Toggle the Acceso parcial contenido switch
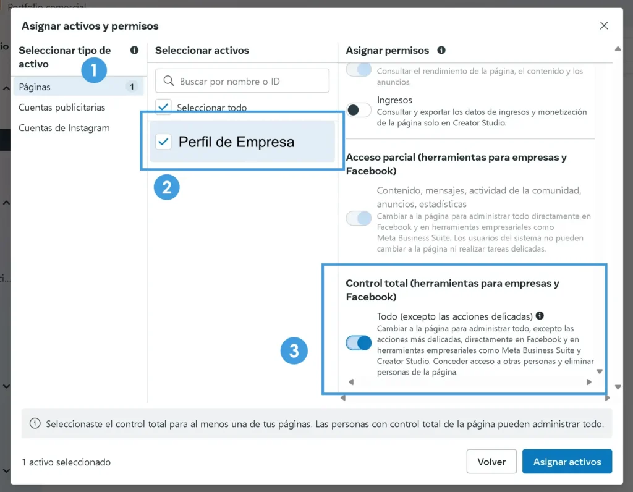633x492 pixels. [x=359, y=218]
